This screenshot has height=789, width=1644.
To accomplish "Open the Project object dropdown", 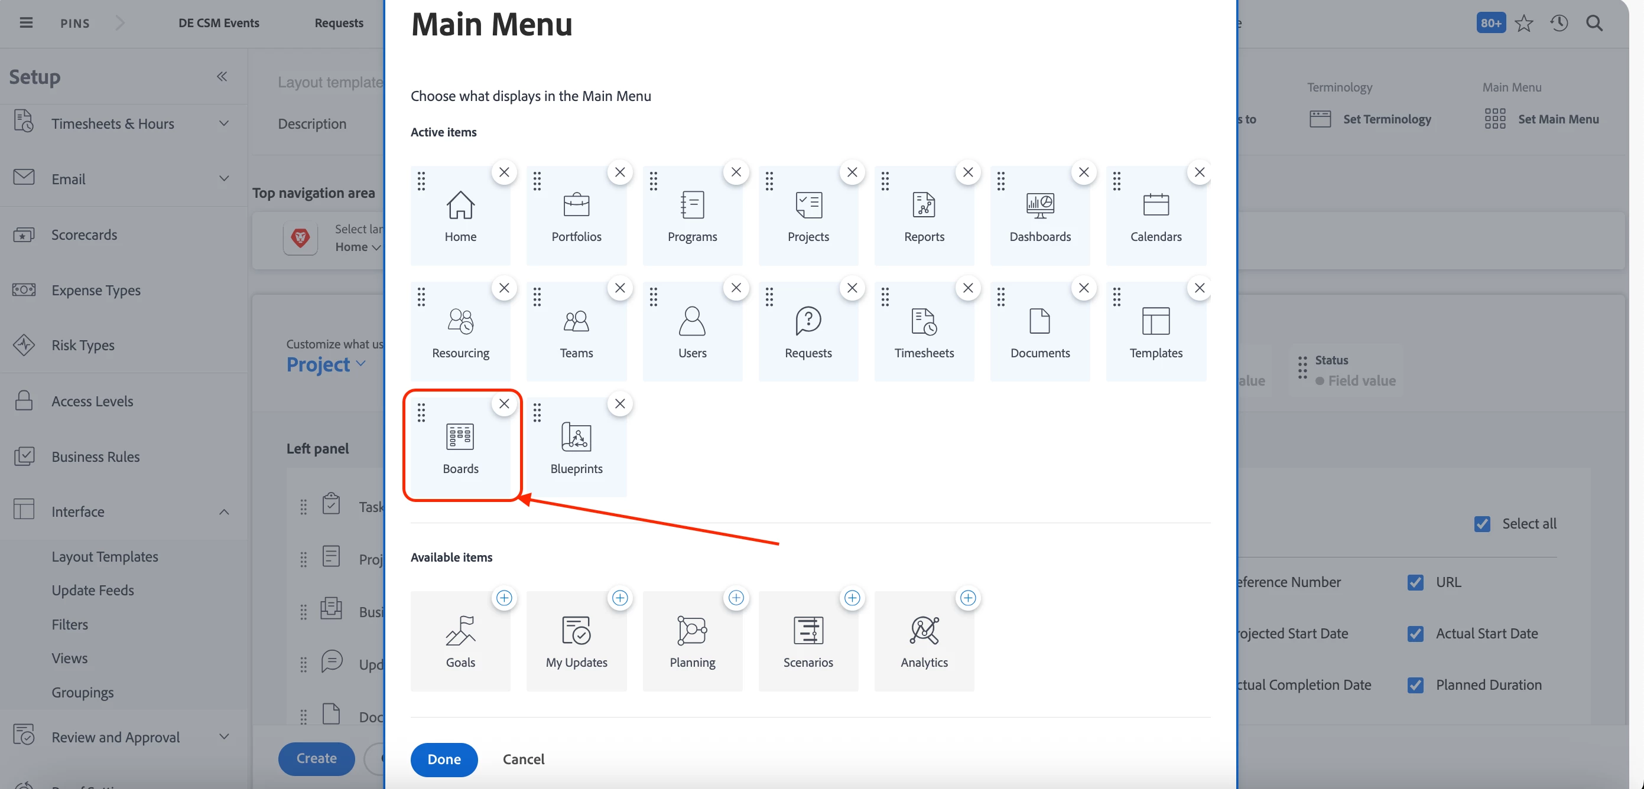I will click(326, 364).
